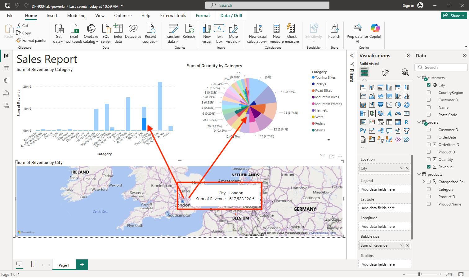Select the filled map visual icon
The image size is (469, 278).
(381, 113)
